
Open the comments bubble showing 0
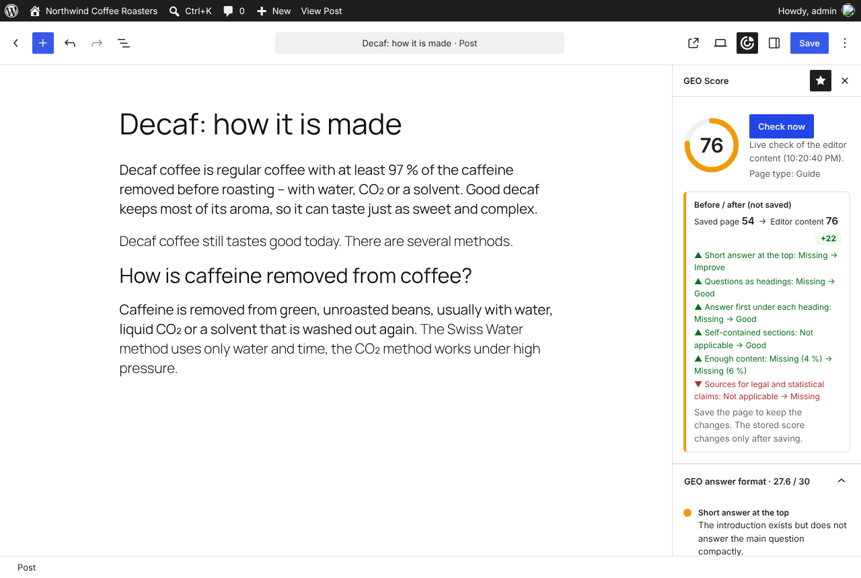[x=234, y=11]
